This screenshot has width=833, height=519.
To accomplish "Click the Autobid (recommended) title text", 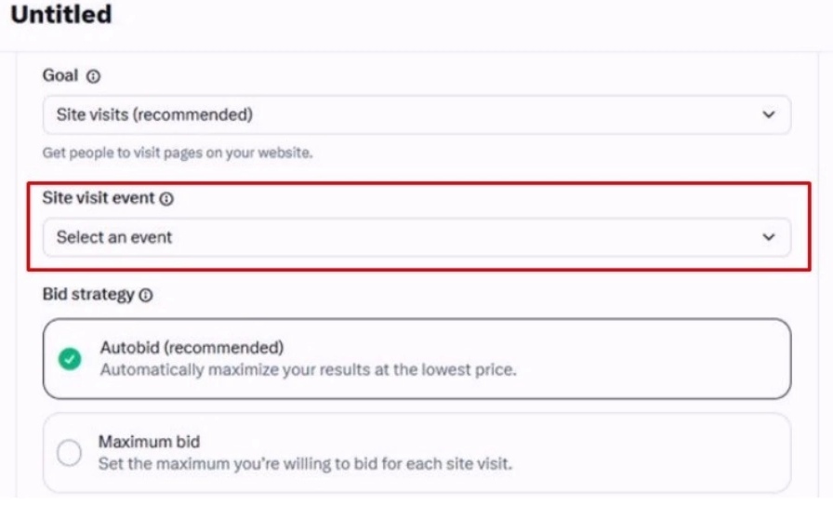I will 192,348.
